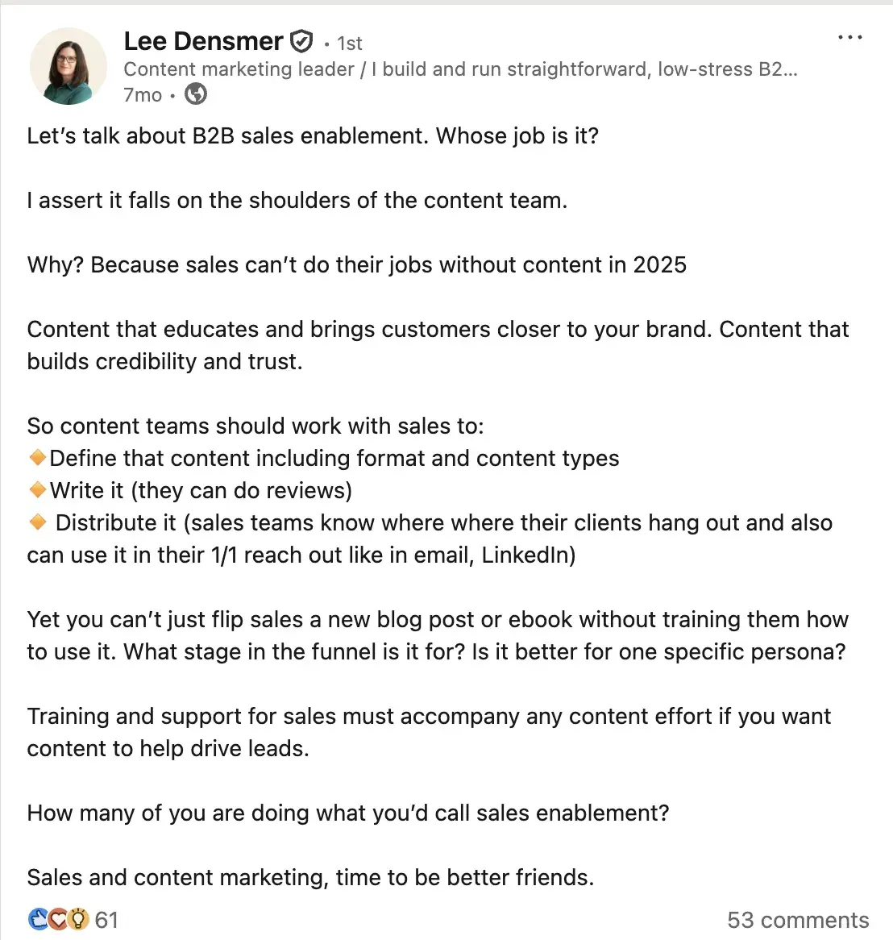Click the diamond bullet beside Define that content
This screenshot has width=893, height=940.
click(37, 457)
